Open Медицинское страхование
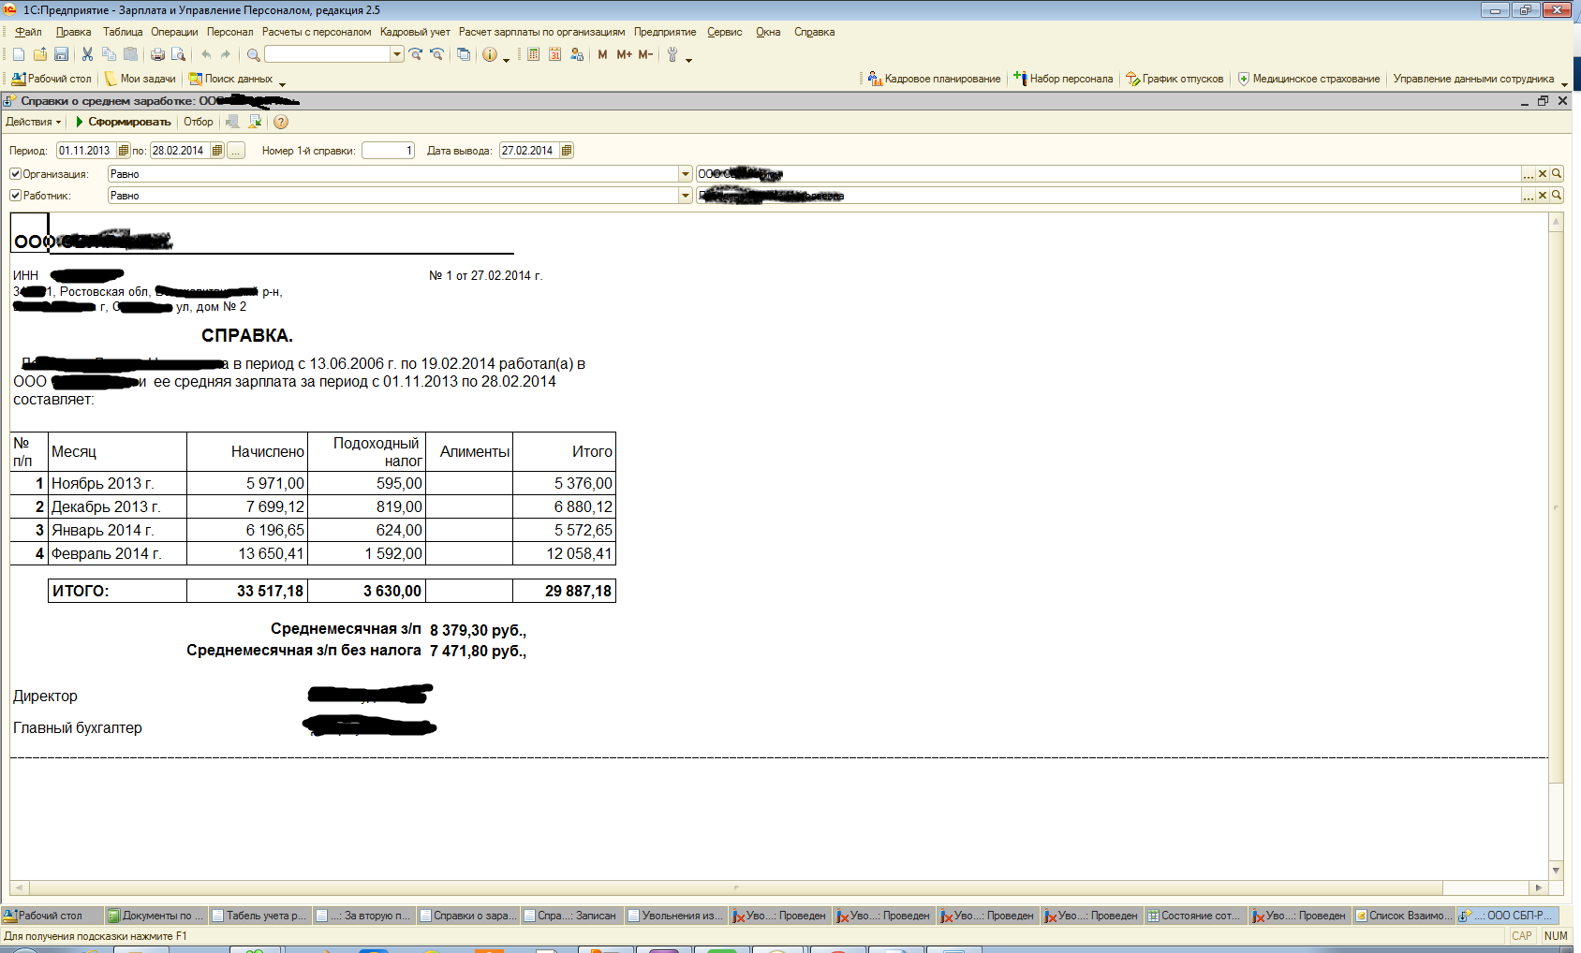Viewport: 1581px width, 953px height. coord(1308,79)
